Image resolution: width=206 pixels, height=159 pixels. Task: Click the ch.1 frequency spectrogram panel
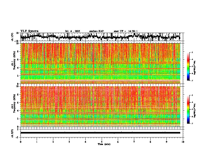[101, 63]
